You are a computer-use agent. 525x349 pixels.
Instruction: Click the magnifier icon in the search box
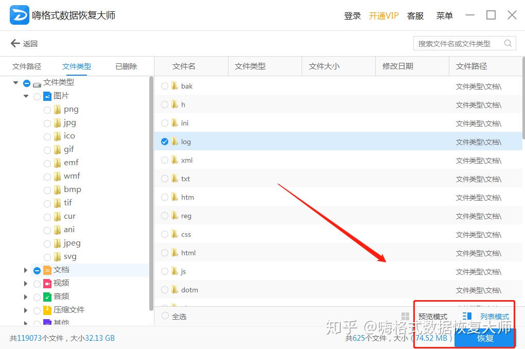coord(509,43)
